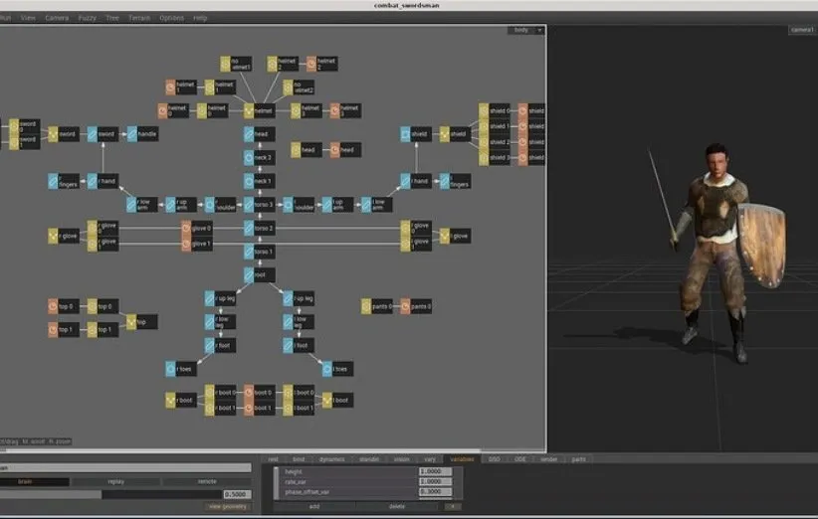The width and height of the screenshot is (818, 519).
Task: Click the blue shield bone node icon
Action: click(405, 134)
